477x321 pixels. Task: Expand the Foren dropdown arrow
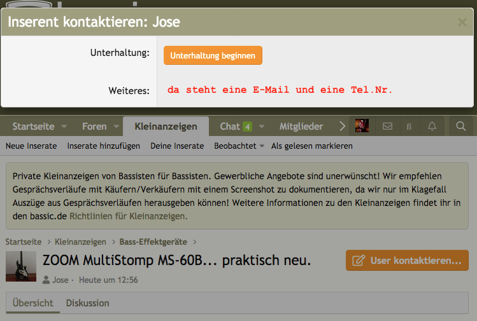[116, 126]
